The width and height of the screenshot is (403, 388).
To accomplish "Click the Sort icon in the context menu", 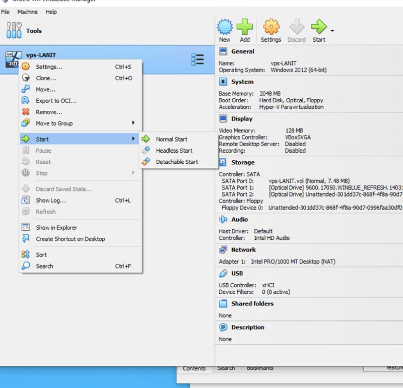I will [26, 254].
